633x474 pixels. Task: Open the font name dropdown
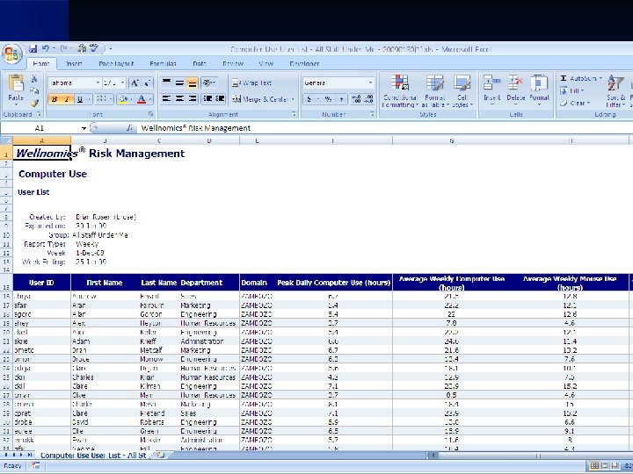click(x=97, y=83)
